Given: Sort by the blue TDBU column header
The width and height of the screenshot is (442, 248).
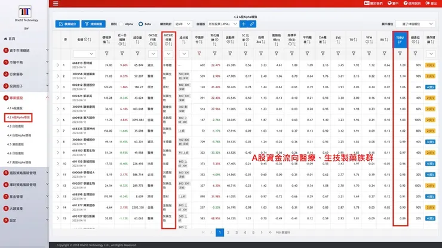Looking at the screenshot, I should tap(400, 40).
